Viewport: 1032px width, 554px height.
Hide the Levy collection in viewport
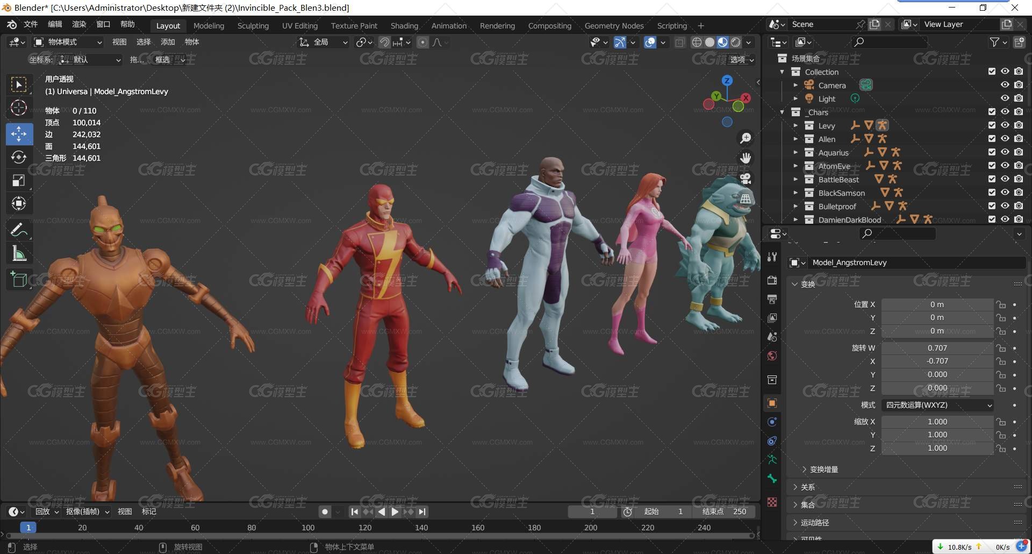click(x=1005, y=125)
